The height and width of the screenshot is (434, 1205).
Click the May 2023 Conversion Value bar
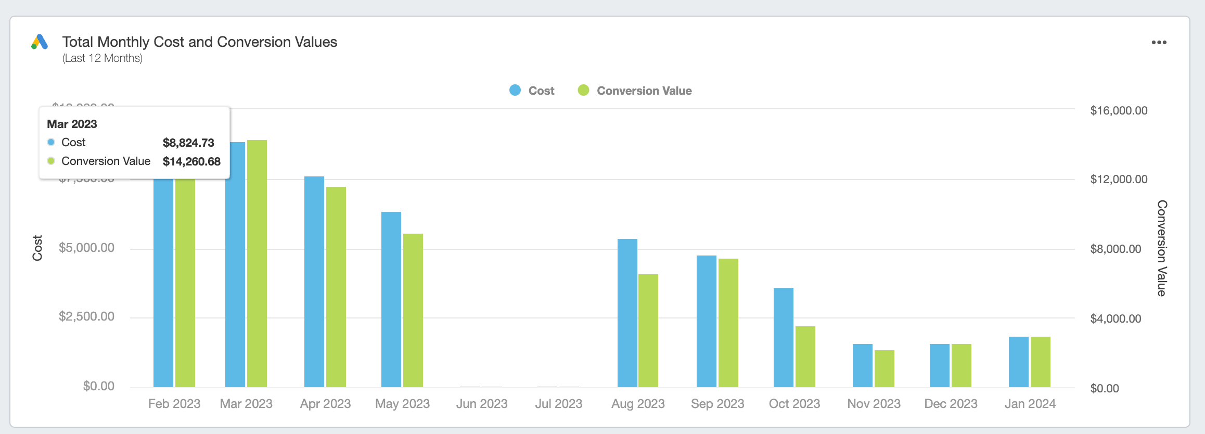point(413,310)
